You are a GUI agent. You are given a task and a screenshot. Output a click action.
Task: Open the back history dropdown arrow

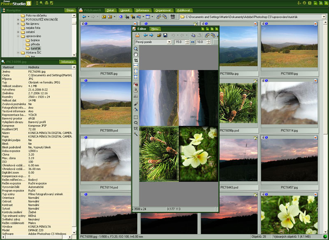tap(88, 17)
